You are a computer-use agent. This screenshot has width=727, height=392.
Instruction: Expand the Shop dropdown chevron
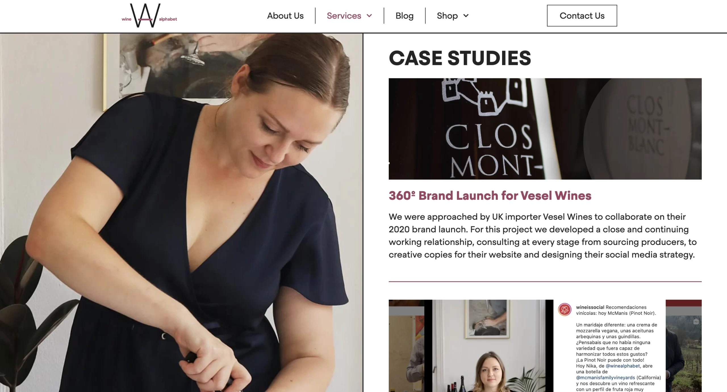tap(466, 16)
